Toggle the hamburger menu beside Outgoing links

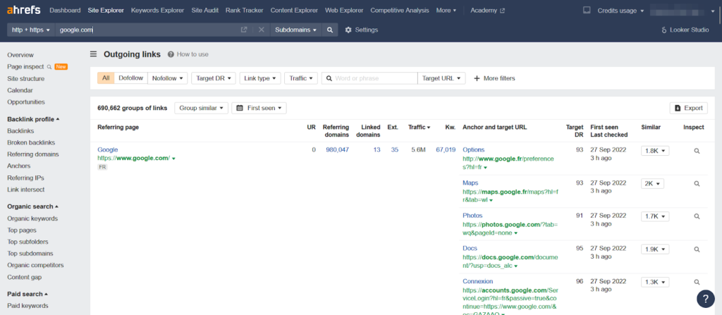click(x=94, y=54)
